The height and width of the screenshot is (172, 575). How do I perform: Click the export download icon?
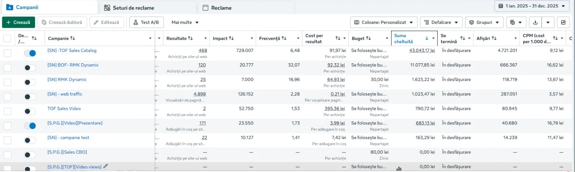535,22
